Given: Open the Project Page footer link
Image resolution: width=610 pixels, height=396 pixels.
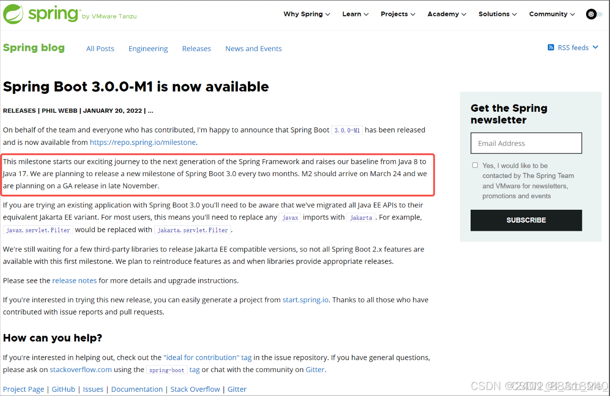Looking at the screenshot, I should 23,389.
